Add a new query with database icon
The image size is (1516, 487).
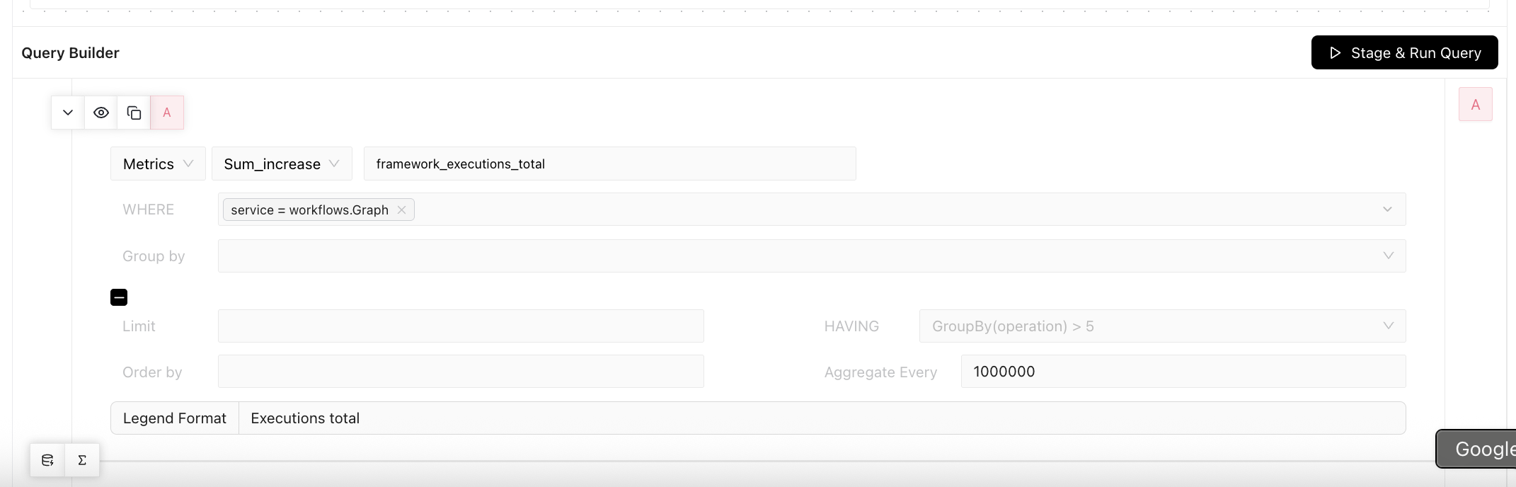pos(47,460)
